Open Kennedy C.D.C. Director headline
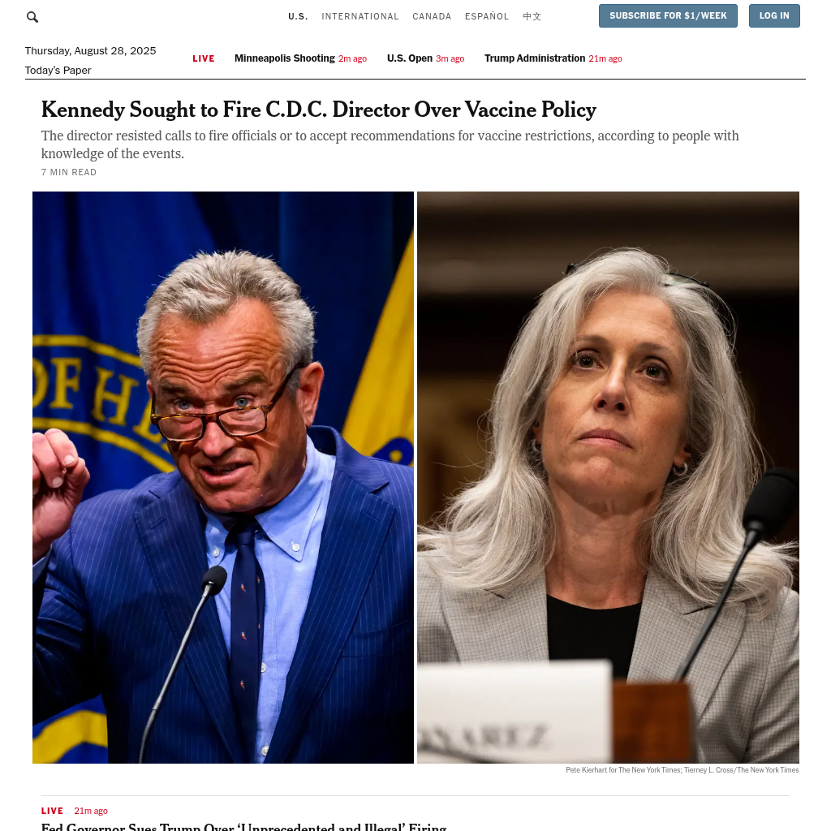The width and height of the screenshot is (831, 831). coord(318,110)
